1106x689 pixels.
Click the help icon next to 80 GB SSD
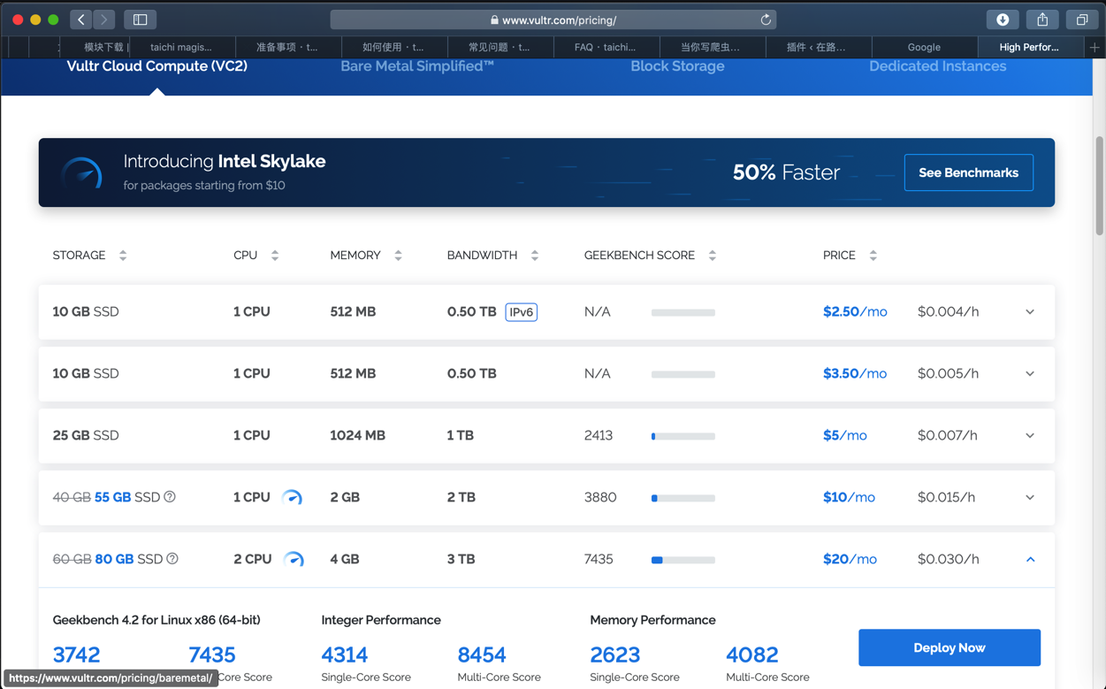point(172,559)
